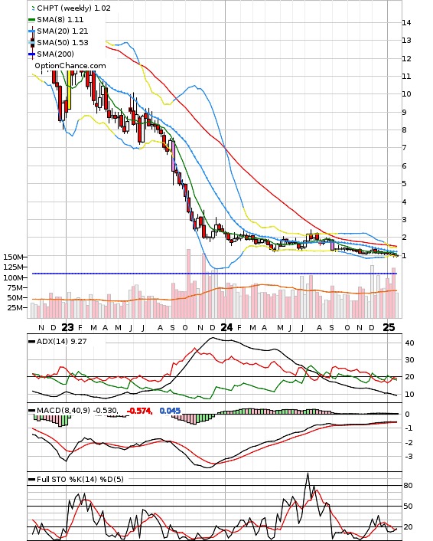Click the 150M volume axis label

14,257
